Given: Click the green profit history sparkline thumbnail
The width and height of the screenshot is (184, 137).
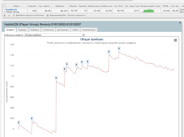Looking at the screenshot, I should (x=147, y=11).
